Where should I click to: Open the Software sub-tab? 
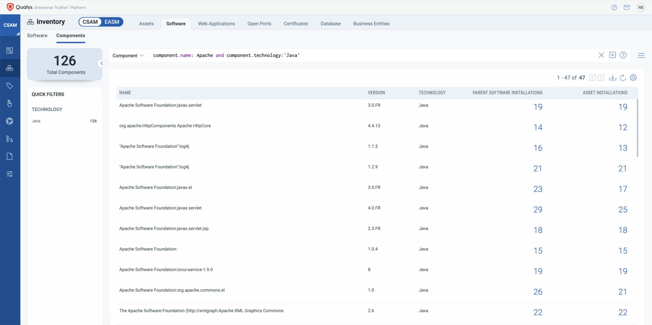coord(37,36)
